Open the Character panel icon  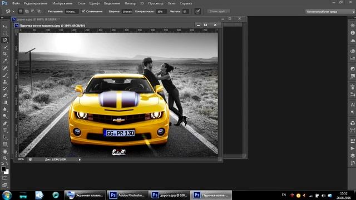click(x=353, y=104)
